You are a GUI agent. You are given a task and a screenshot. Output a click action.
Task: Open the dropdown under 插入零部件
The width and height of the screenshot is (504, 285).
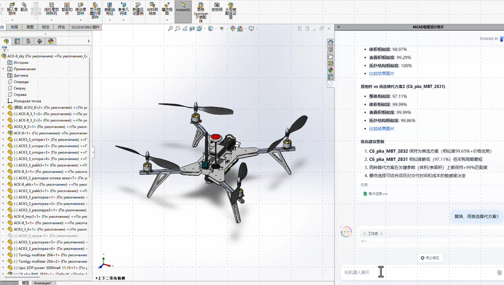[x=12, y=20]
